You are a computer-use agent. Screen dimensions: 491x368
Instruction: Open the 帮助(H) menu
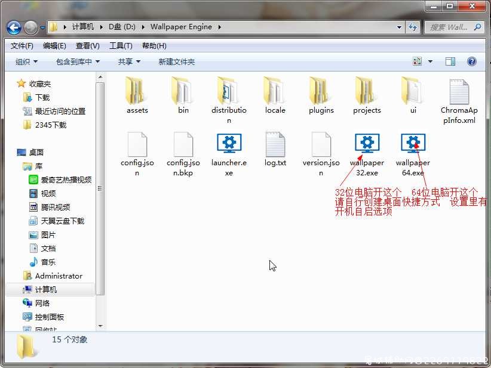tap(154, 46)
